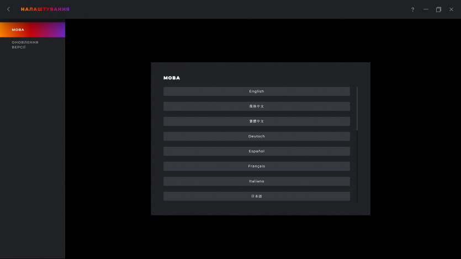Select 繁體中文 (Traditional Chinese) language
The image size is (461, 259).
click(x=256, y=121)
